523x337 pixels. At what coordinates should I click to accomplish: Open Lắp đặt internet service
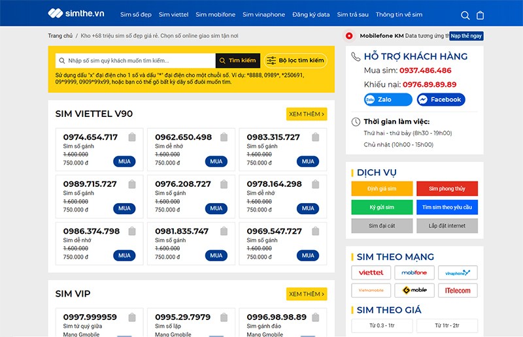[447, 226]
